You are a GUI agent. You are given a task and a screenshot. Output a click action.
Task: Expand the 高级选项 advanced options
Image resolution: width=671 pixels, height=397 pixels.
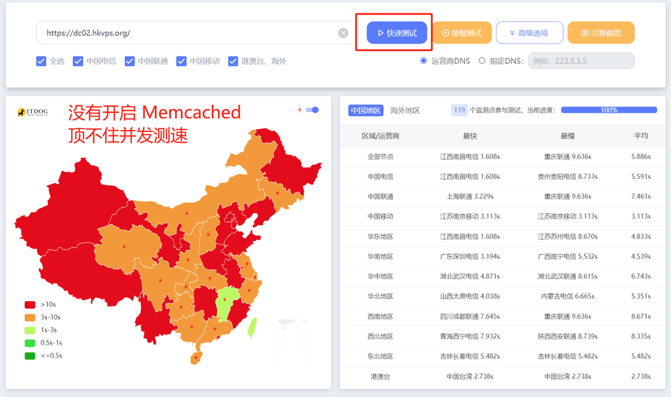[x=529, y=33]
